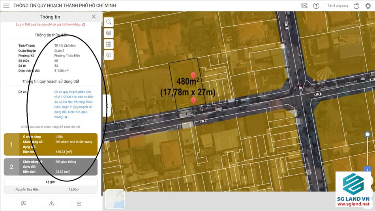Open the hamburger main menu
This screenshot has height=211, width=375.
click(x=6, y=6)
